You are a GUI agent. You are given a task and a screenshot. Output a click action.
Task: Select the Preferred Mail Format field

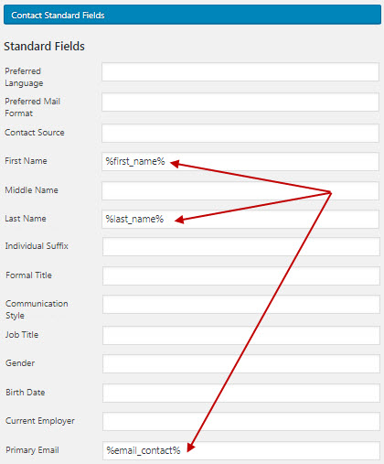tap(240, 103)
